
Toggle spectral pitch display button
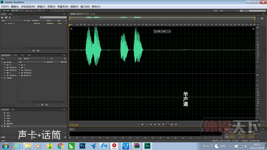point(31,11)
